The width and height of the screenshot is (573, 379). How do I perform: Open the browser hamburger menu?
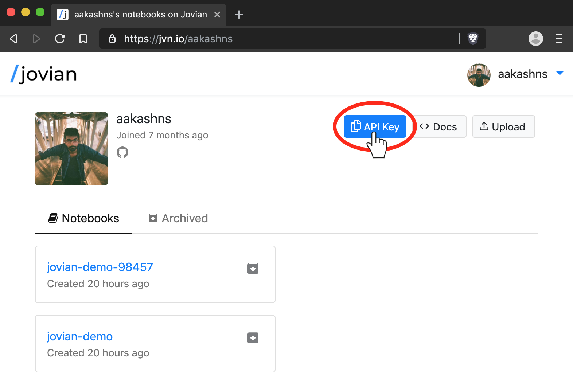[559, 39]
